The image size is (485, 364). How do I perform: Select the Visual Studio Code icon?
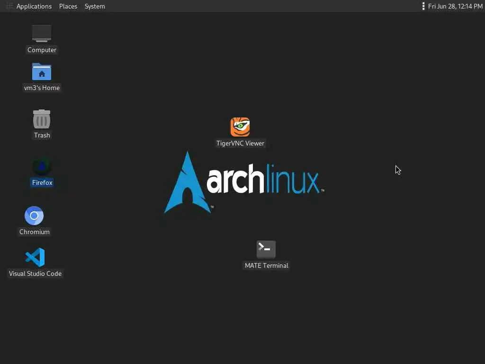coord(35,257)
